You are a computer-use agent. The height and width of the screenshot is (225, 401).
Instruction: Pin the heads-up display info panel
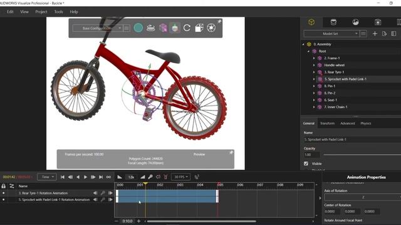tap(231, 152)
